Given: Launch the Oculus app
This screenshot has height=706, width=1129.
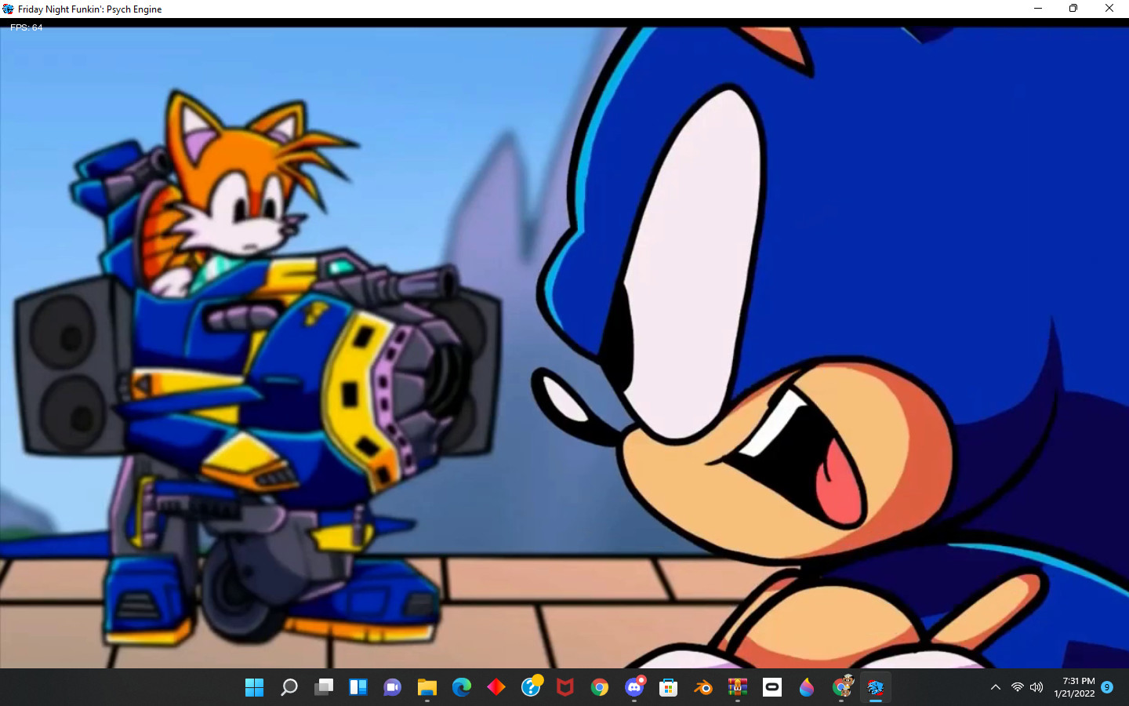Looking at the screenshot, I should click(x=772, y=688).
